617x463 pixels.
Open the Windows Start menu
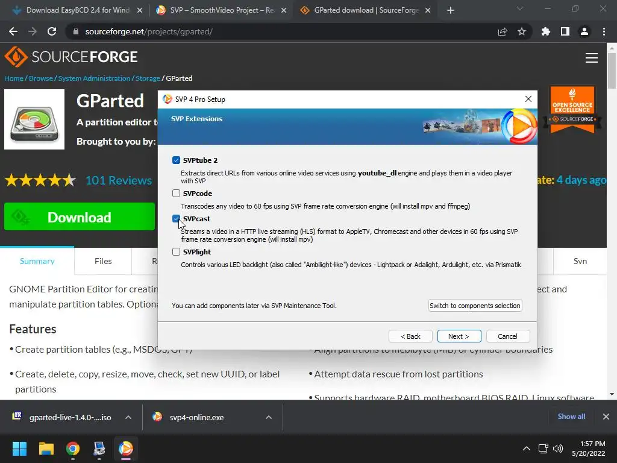(19, 449)
